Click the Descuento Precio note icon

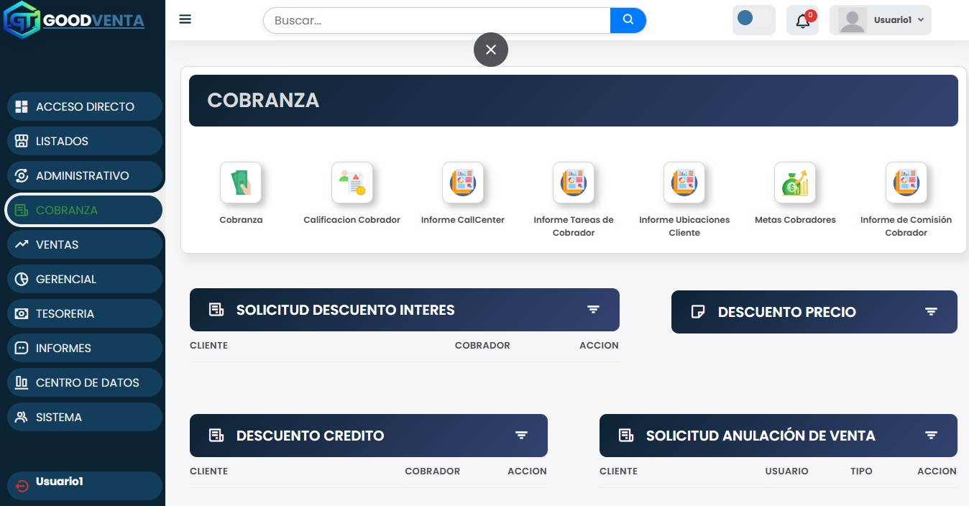pyautogui.click(x=697, y=312)
